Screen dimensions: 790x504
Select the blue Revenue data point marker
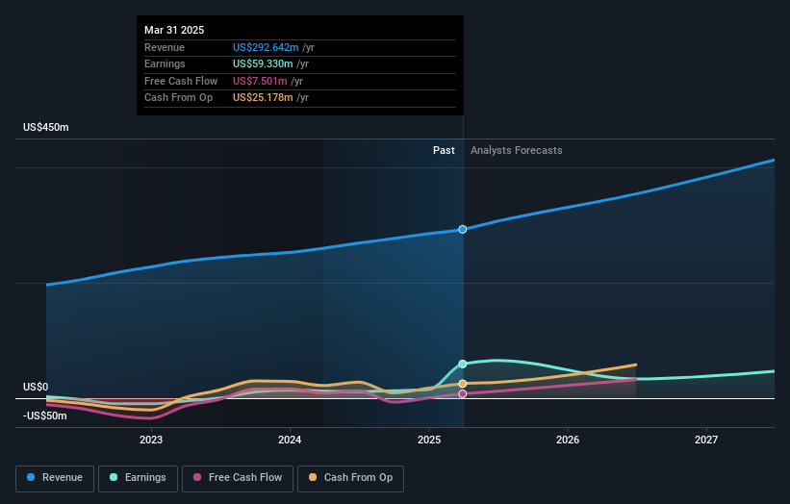pos(463,229)
